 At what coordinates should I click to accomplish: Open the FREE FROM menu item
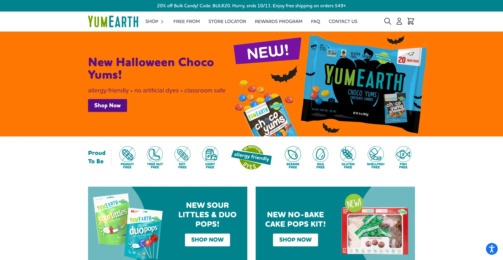tap(187, 21)
